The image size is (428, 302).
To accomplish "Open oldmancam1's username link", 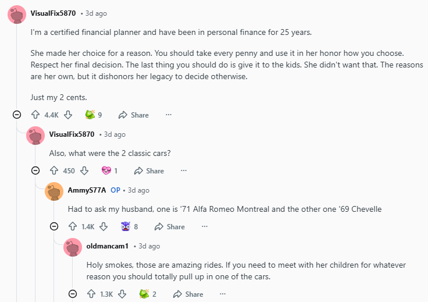I will tap(107, 246).
